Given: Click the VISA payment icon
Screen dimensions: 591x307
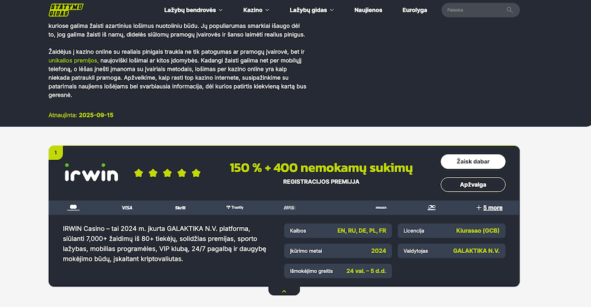Looking at the screenshot, I should (127, 208).
